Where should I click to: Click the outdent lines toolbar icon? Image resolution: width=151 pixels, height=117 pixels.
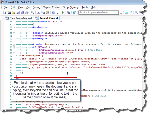pyautogui.click(x=131, y=13)
